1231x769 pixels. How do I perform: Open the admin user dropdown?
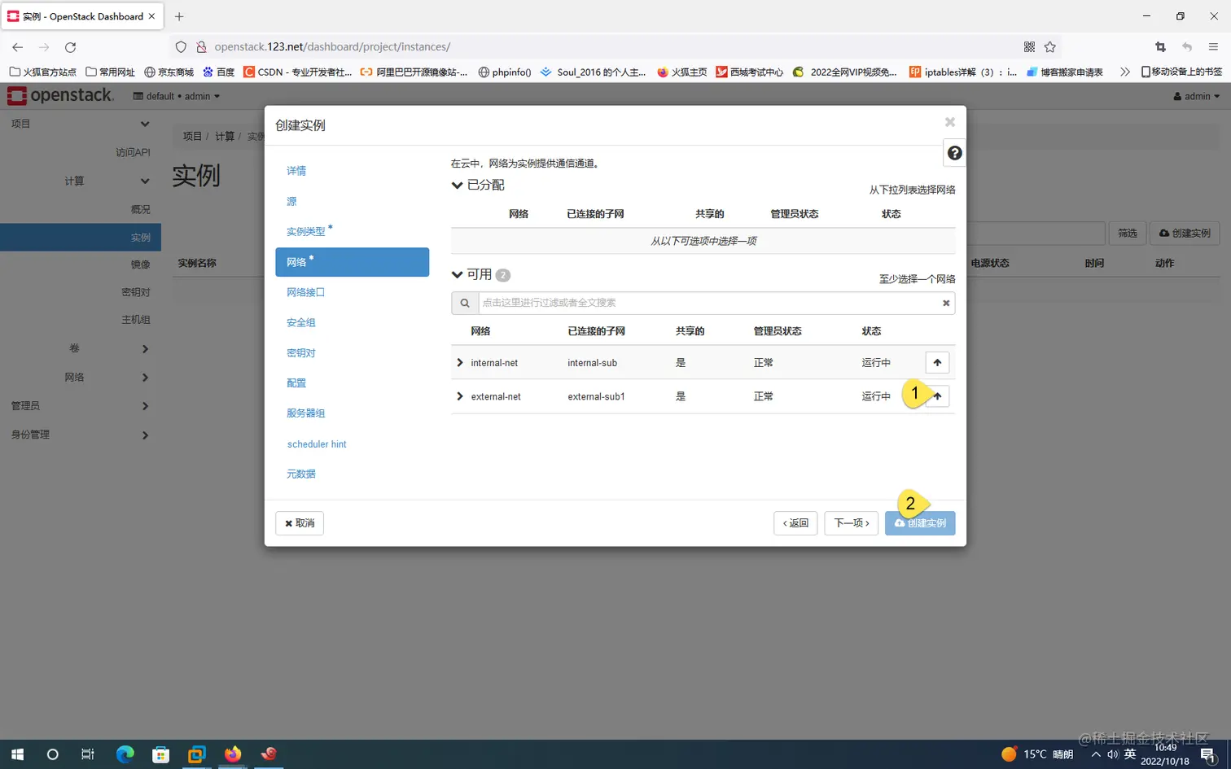click(x=1197, y=96)
